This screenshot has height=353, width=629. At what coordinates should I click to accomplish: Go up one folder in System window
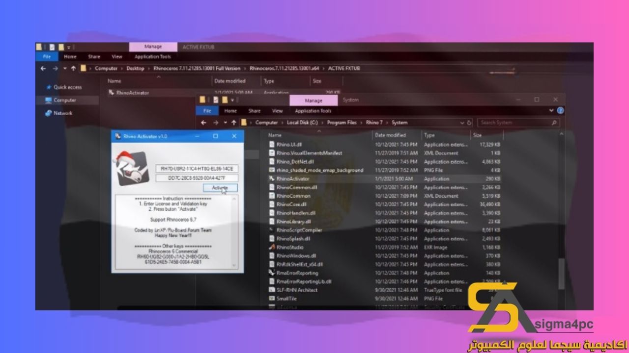[x=233, y=123]
